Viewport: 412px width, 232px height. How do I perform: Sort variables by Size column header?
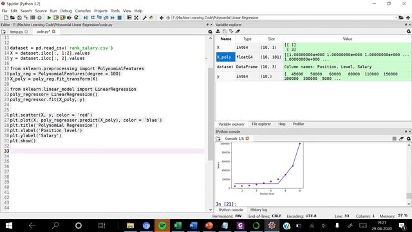[272, 39]
